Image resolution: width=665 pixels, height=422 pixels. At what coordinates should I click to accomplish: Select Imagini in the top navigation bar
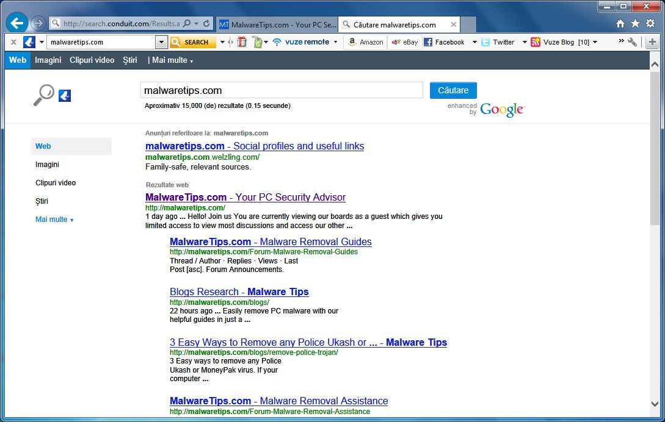(48, 60)
